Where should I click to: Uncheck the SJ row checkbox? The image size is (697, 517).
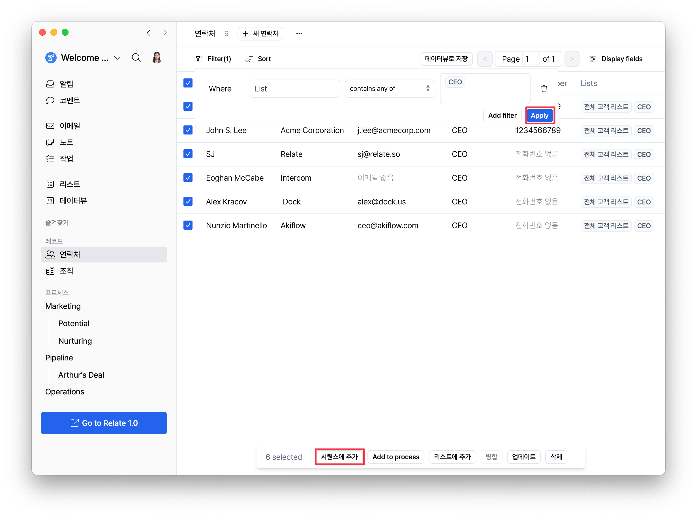188,154
